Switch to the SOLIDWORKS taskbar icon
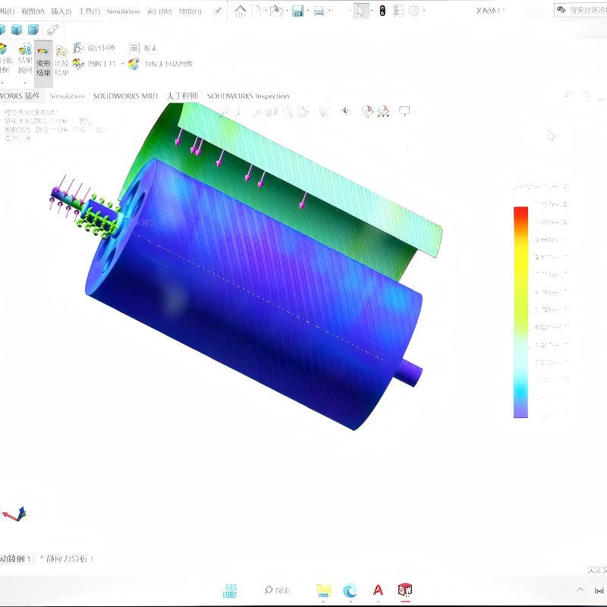Viewport: 607px width, 607px height. pos(405,590)
